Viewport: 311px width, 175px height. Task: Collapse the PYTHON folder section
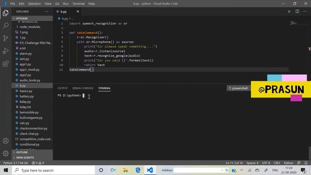[33, 18]
